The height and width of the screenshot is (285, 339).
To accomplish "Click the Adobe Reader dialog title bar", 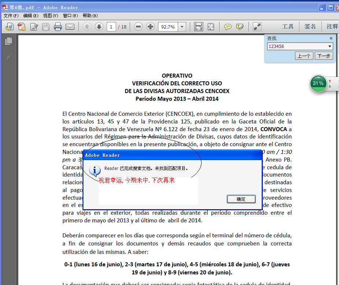I will coord(173,155).
